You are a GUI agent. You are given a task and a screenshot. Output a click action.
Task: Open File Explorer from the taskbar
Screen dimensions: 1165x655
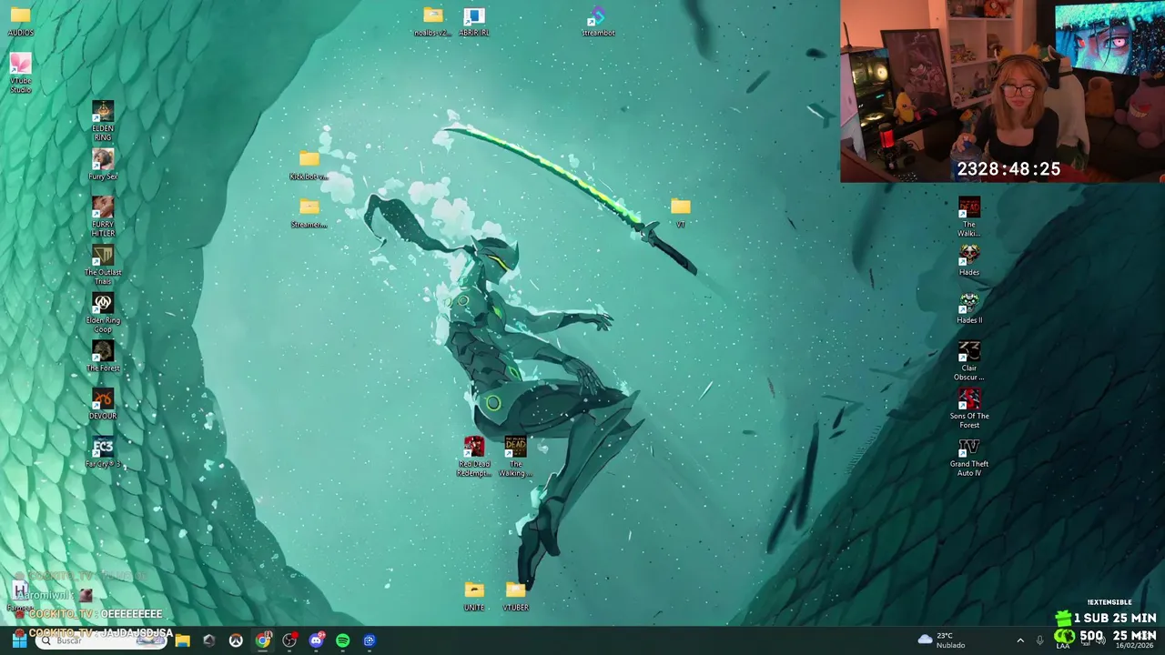pos(182,640)
